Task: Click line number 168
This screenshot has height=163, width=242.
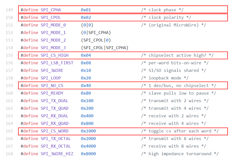Action: click(9, 154)
